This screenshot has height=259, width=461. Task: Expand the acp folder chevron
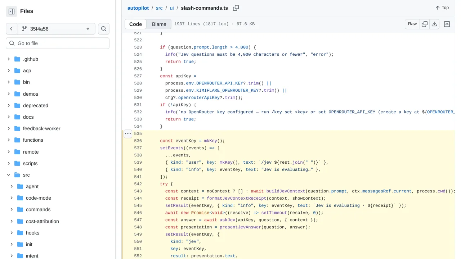coord(9,71)
